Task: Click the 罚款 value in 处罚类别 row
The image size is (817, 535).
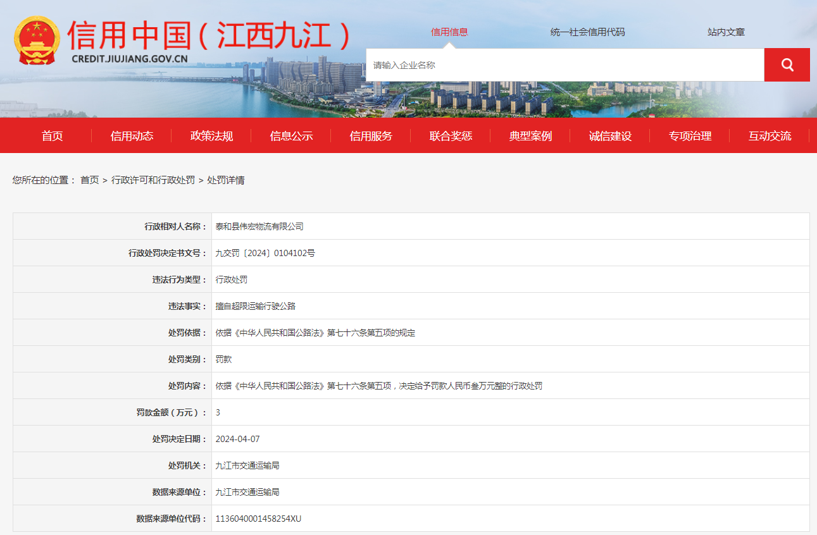Action: tap(223, 359)
